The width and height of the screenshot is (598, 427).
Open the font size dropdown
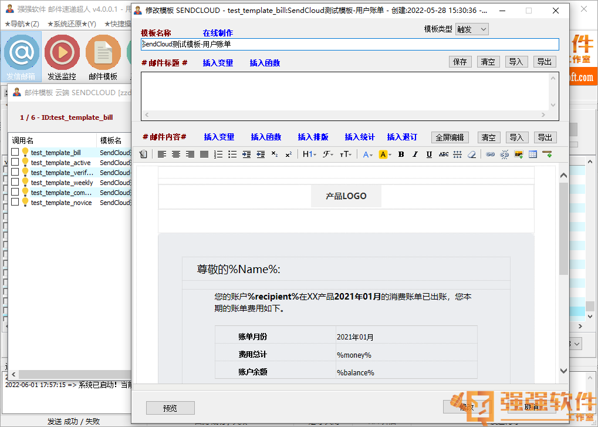coord(346,154)
